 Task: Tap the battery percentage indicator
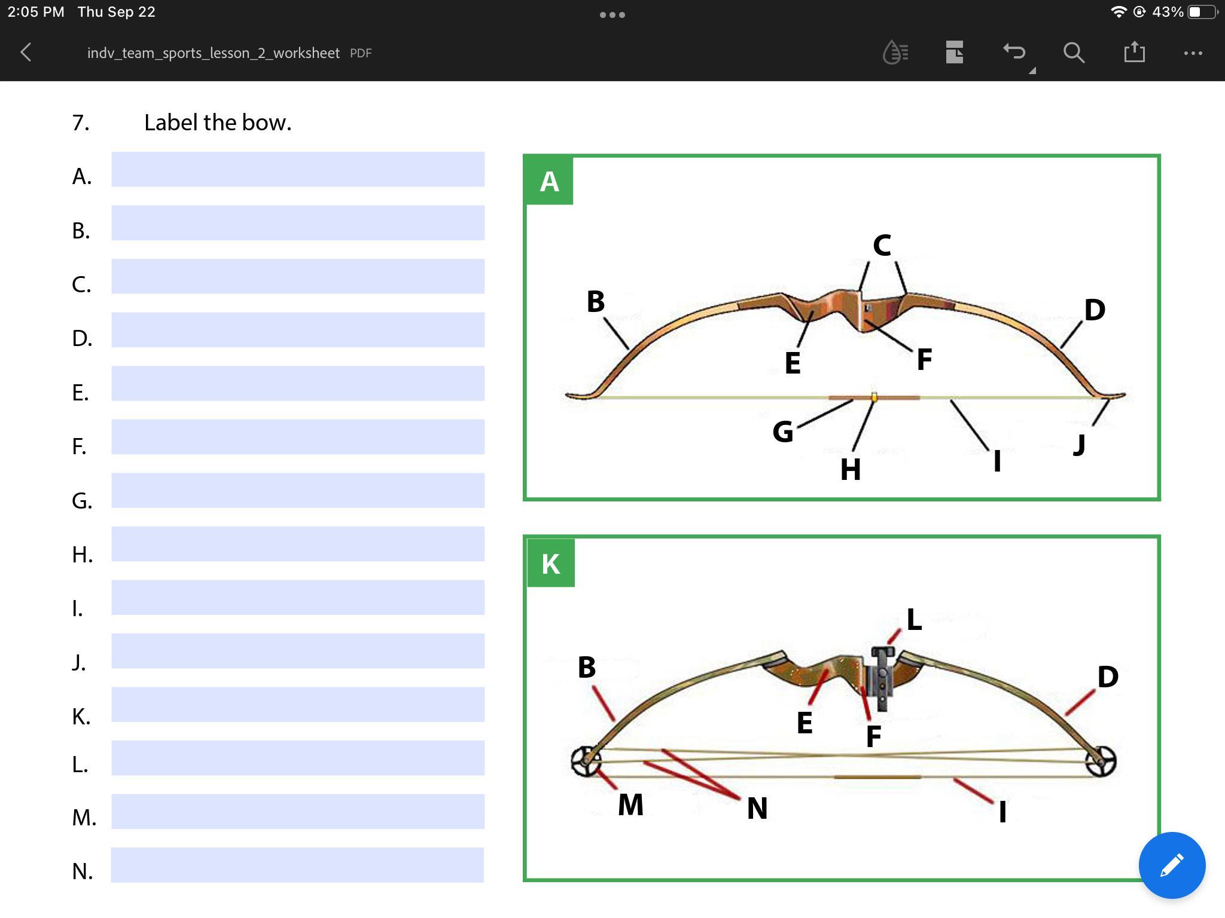click(1167, 12)
